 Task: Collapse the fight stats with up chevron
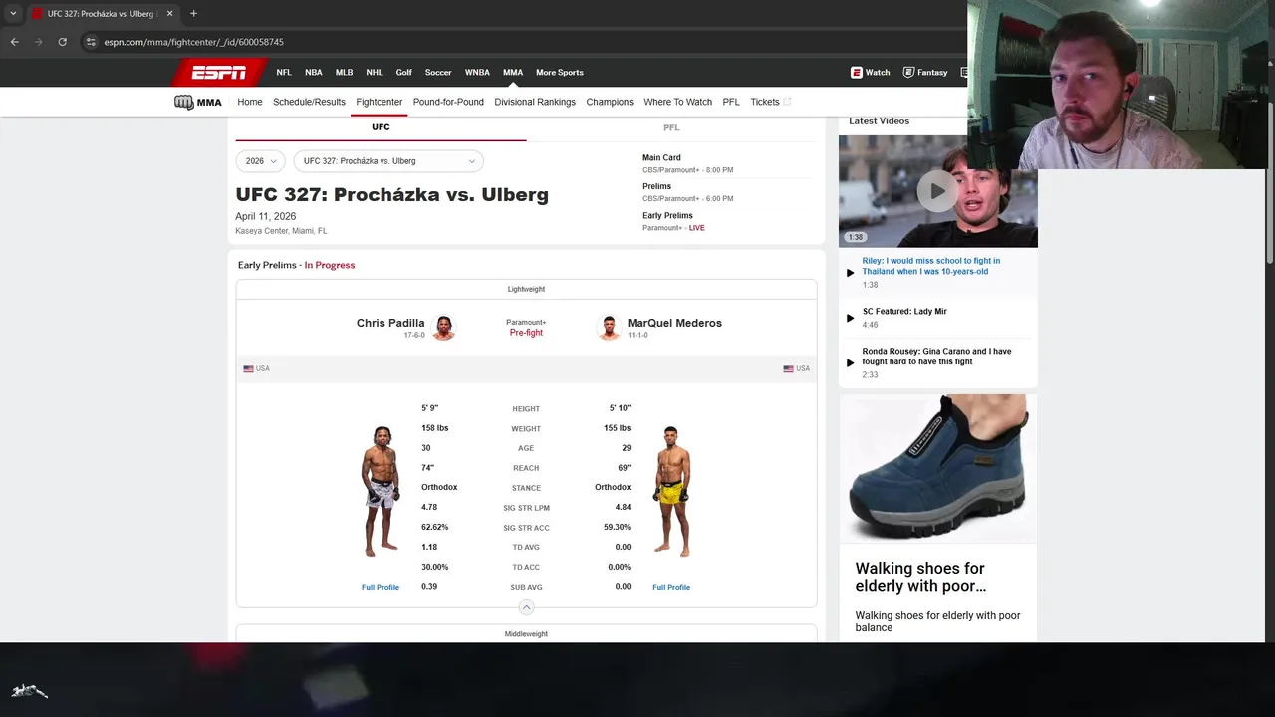pyautogui.click(x=526, y=607)
